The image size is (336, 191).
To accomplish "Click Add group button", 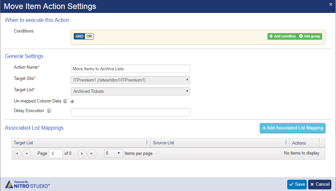I will pos(309,36).
